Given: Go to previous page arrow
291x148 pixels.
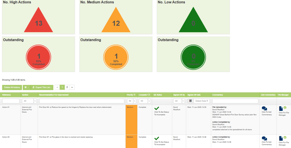Looking at the screenshot, I should click(57, 87).
